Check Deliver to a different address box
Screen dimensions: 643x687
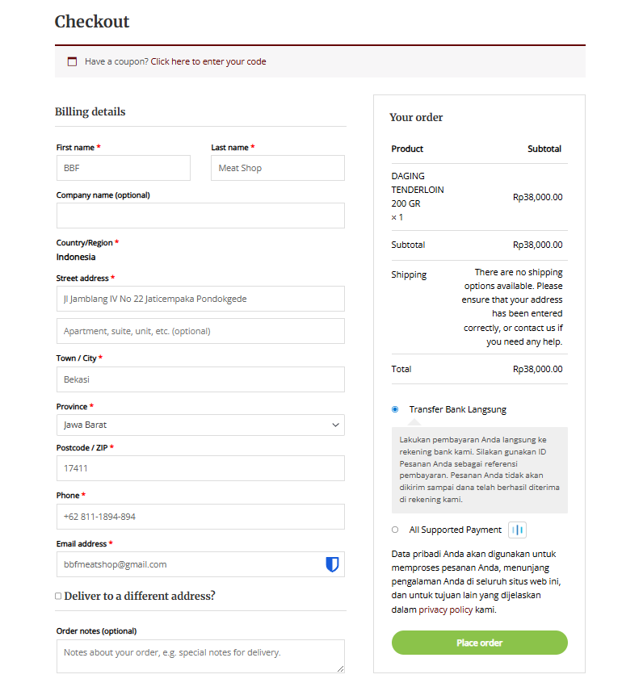pos(58,596)
